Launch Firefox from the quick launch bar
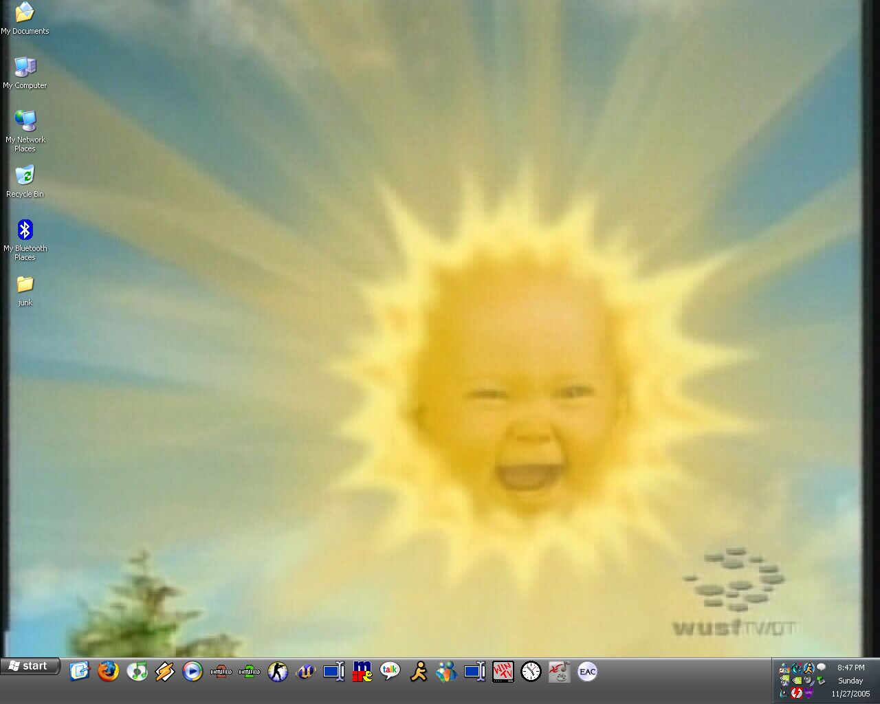 (108, 671)
